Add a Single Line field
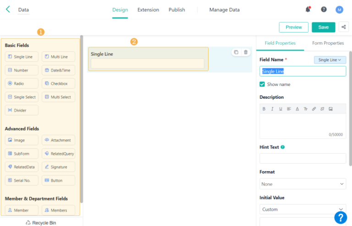The image size is (352, 226). coord(22,57)
